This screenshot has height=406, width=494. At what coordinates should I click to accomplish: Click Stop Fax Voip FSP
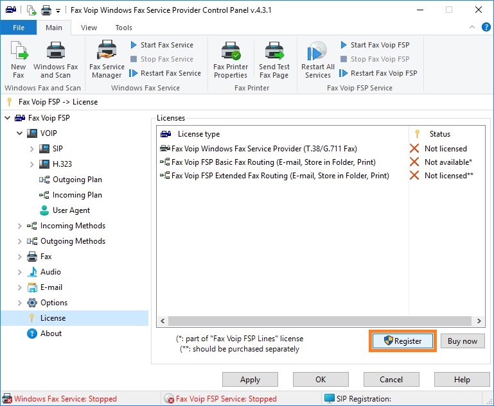375,59
